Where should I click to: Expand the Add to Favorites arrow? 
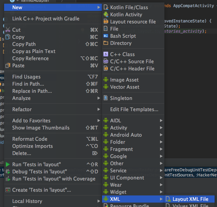coord(99,121)
